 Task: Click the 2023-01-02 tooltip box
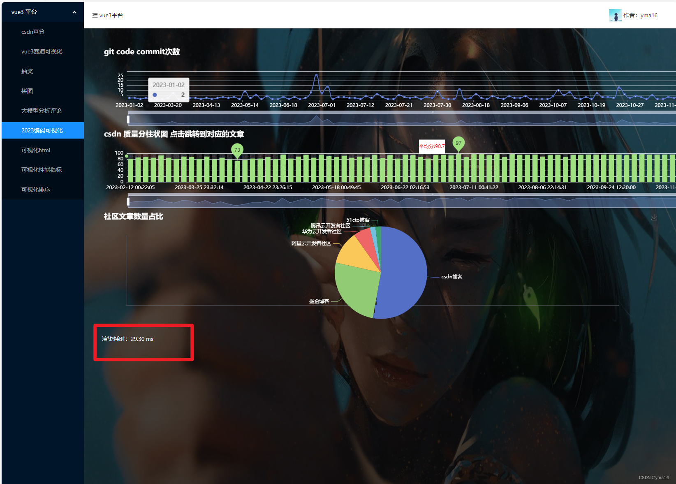tap(169, 90)
